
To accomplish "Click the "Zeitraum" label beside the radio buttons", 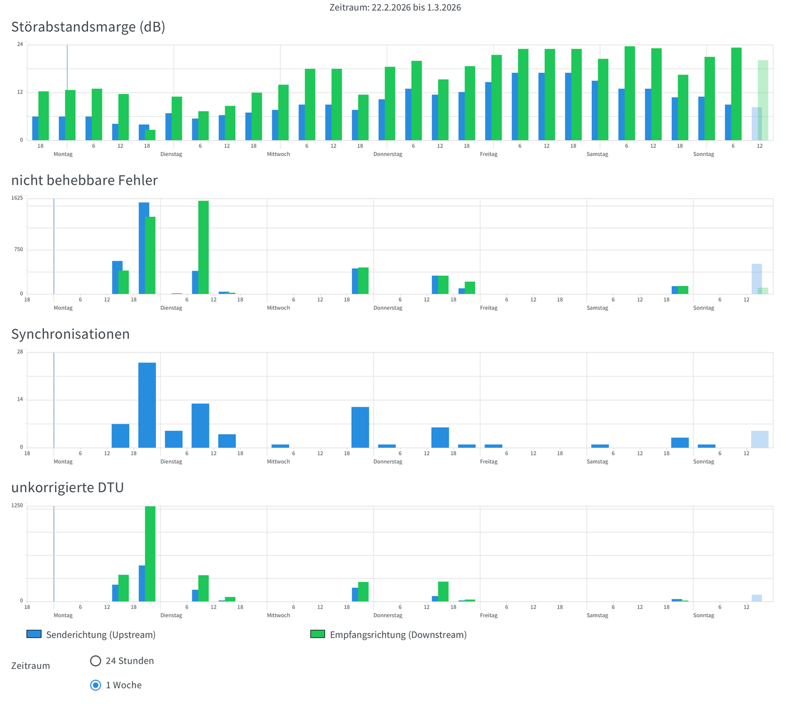I will tap(31, 666).
